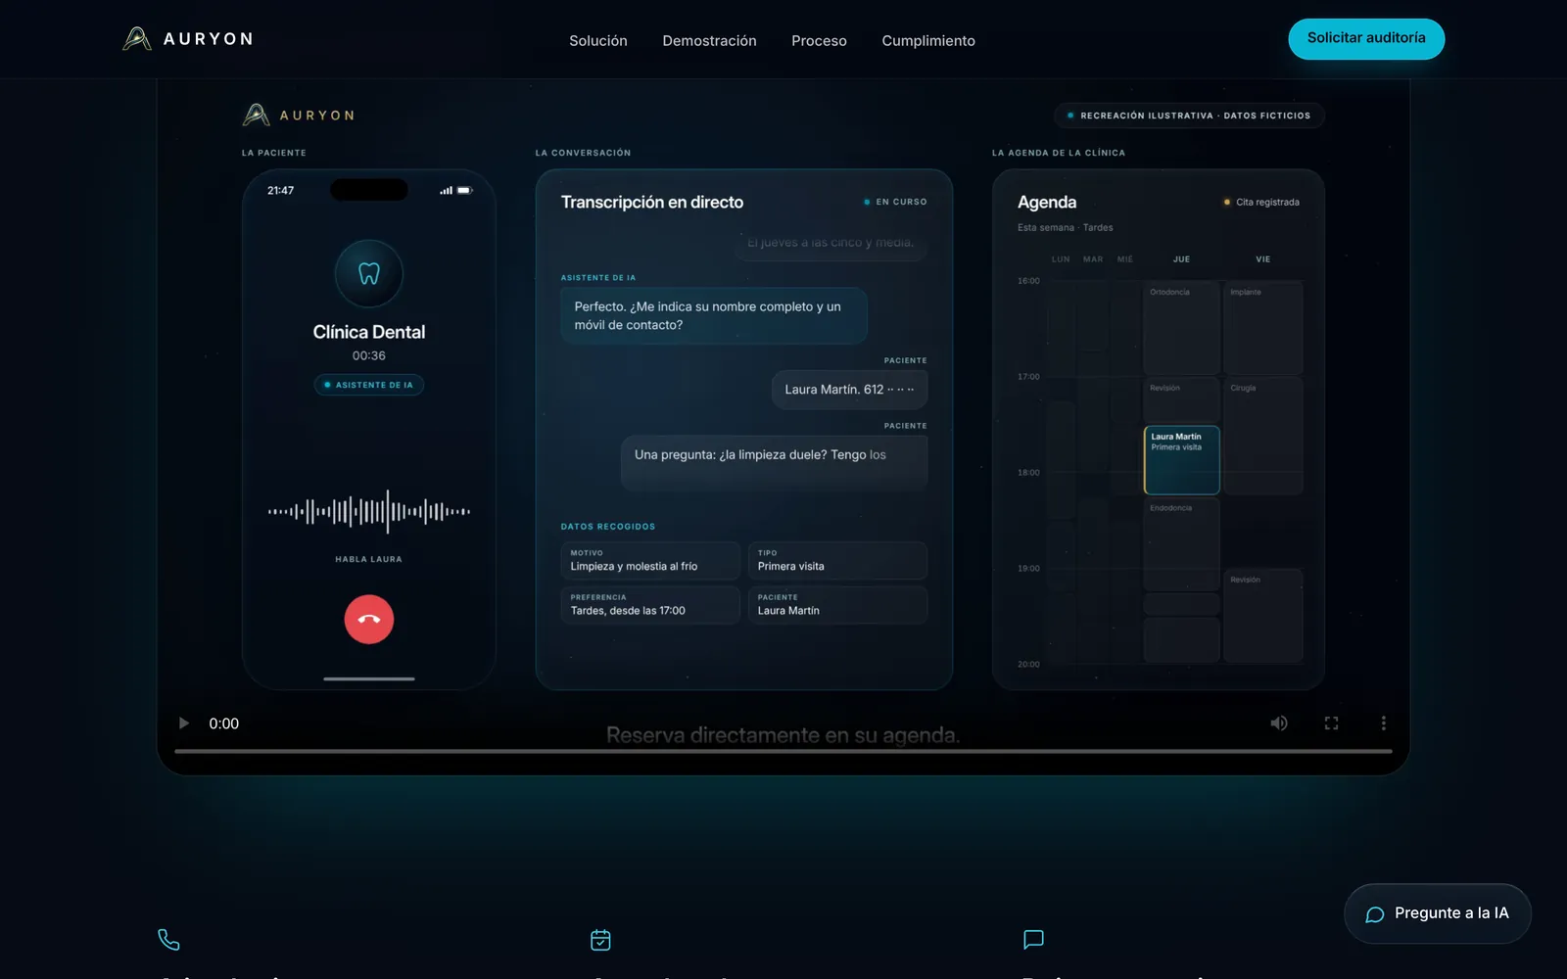Screen dimensions: 1567x979
Task: Click the Auryon logo in the navbar
Action: click(188, 39)
